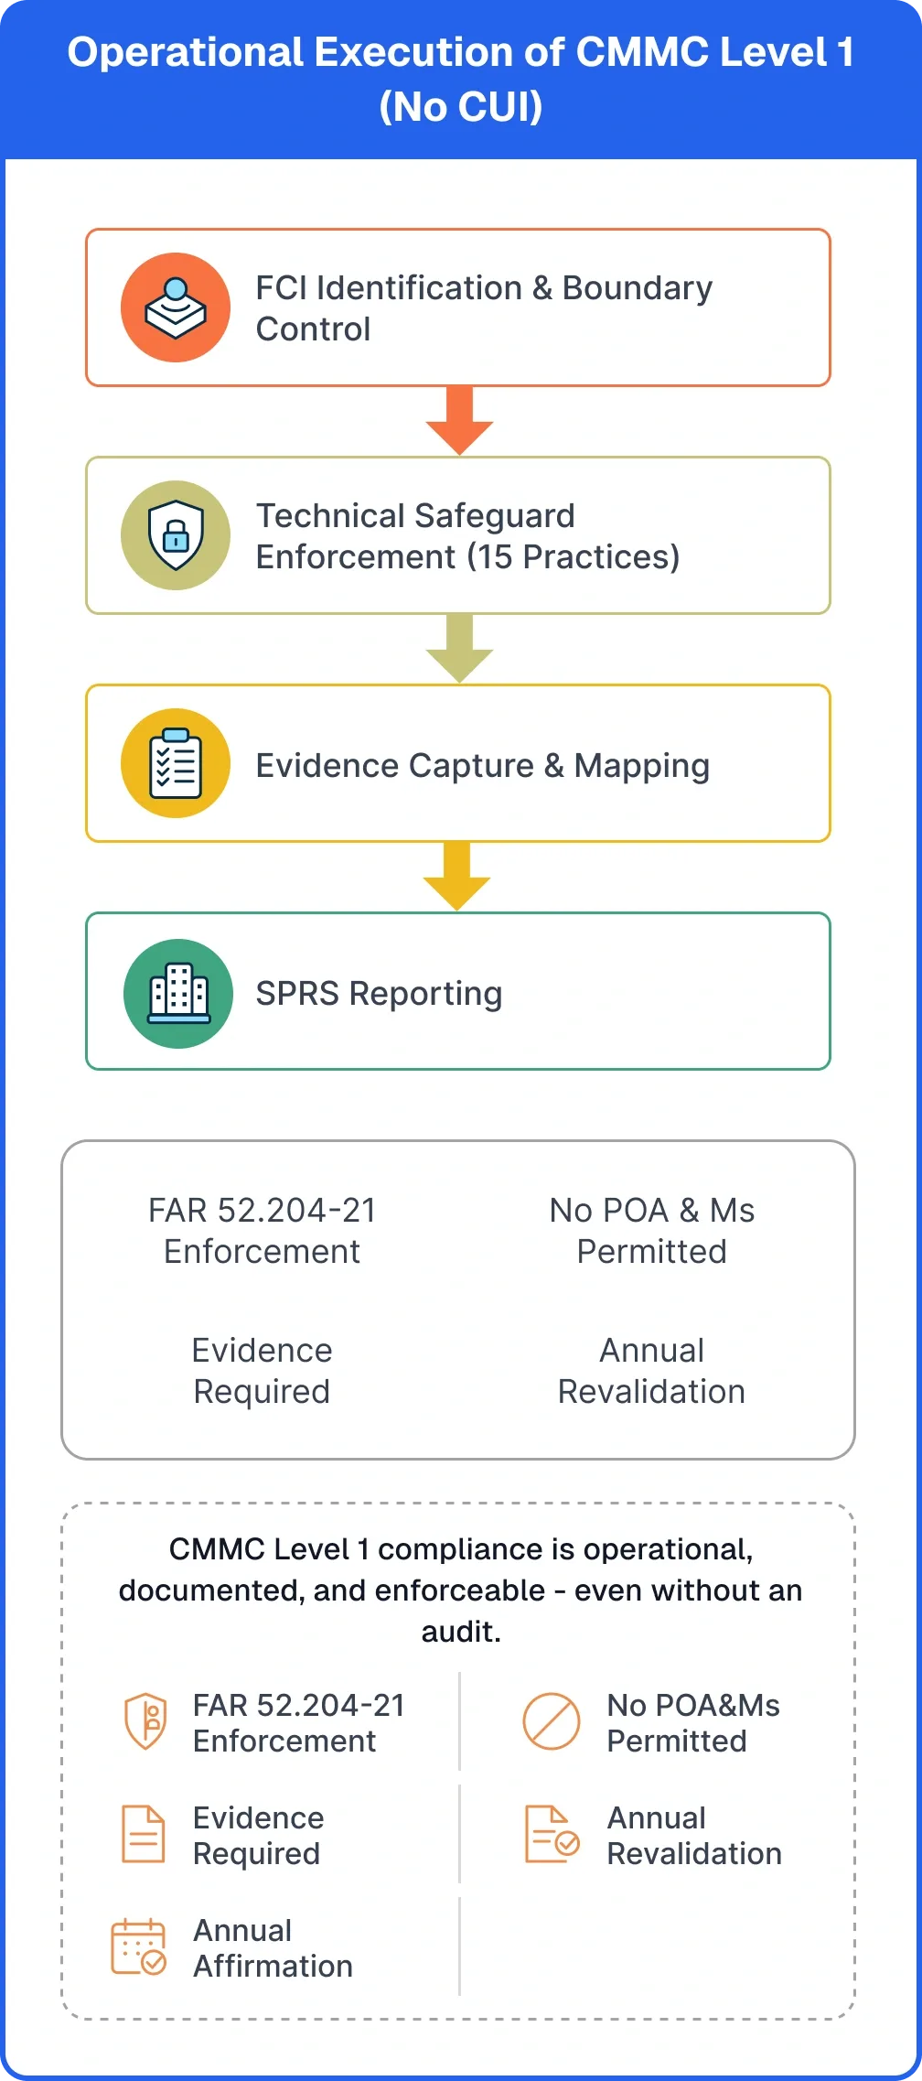This screenshot has width=922, height=2081.
Task: Select the SPRS Reporting step box
Action: [x=458, y=991]
